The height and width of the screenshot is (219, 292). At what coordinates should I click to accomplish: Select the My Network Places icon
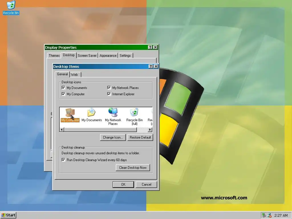pos(113,117)
